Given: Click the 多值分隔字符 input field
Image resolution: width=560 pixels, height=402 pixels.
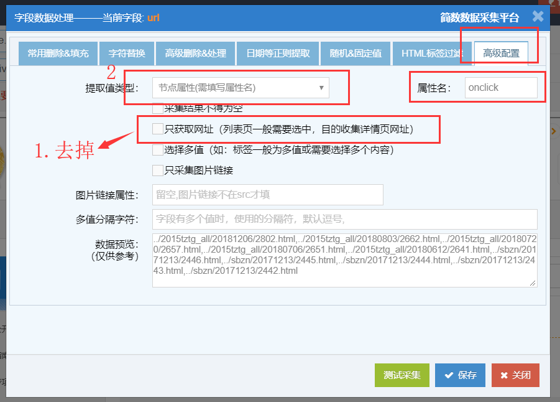Looking at the screenshot, I should pos(345,219).
